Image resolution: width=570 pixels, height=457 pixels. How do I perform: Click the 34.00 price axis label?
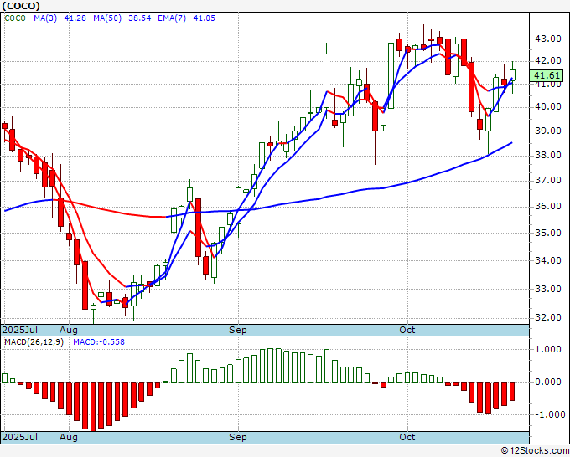coord(547,260)
